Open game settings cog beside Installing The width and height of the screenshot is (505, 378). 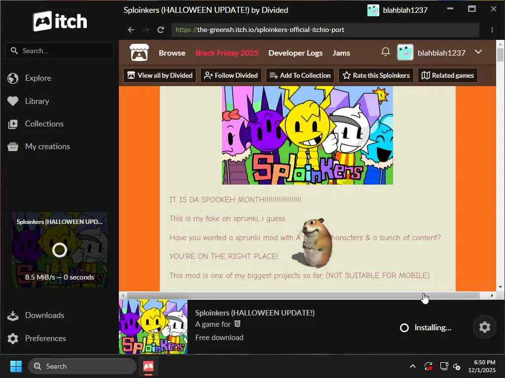click(485, 327)
